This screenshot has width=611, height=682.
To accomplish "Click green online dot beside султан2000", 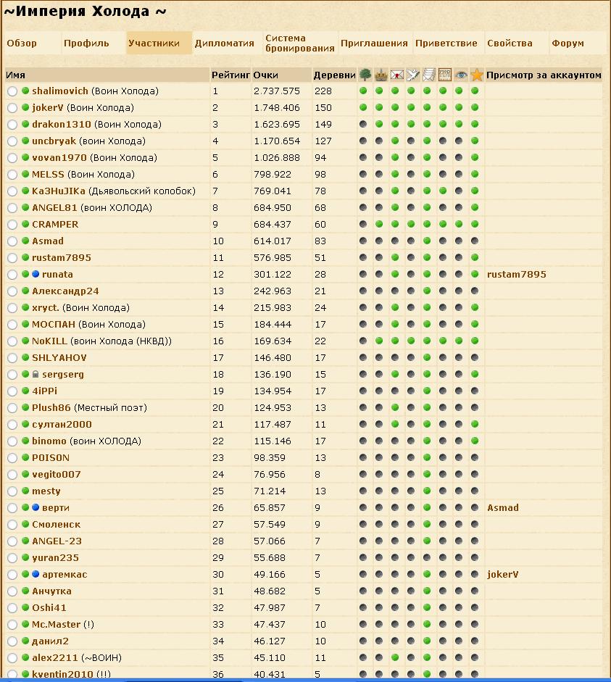I will coord(25,424).
